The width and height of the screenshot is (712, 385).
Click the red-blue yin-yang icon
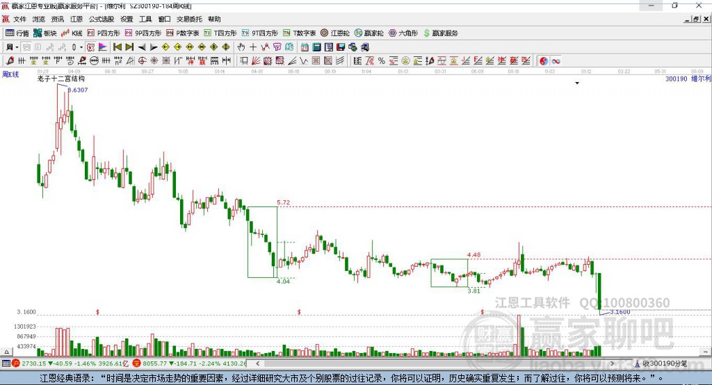[544, 61]
